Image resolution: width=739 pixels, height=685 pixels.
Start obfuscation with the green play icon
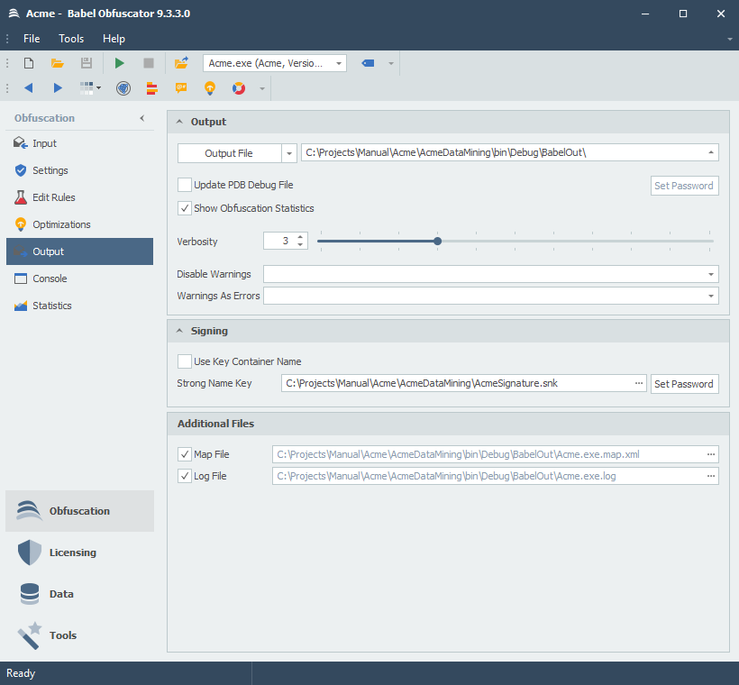click(120, 63)
